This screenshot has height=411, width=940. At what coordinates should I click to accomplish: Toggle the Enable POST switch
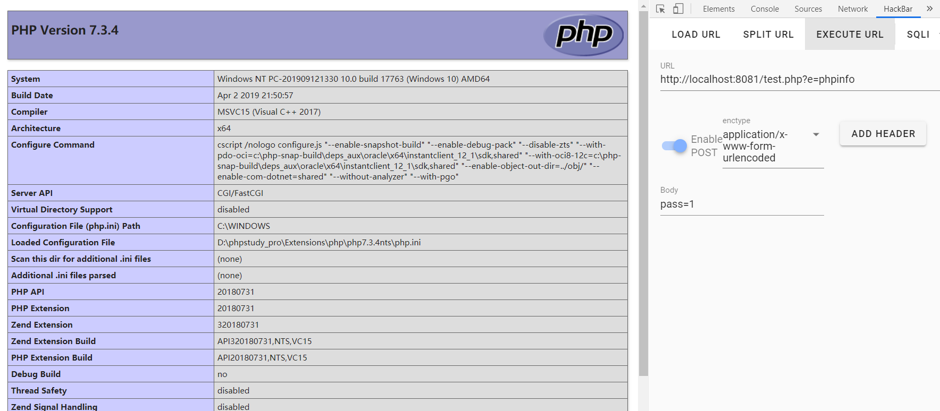click(x=674, y=145)
